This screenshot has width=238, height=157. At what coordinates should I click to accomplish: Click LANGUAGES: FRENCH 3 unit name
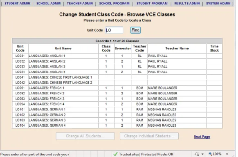click(x=47, y=99)
